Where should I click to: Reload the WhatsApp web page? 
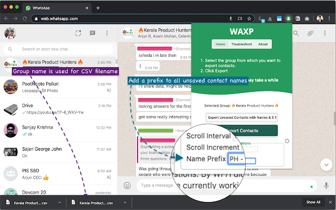point(25,19)
